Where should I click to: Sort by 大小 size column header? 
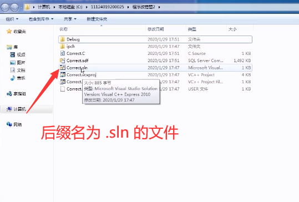[x=232, y=29]
